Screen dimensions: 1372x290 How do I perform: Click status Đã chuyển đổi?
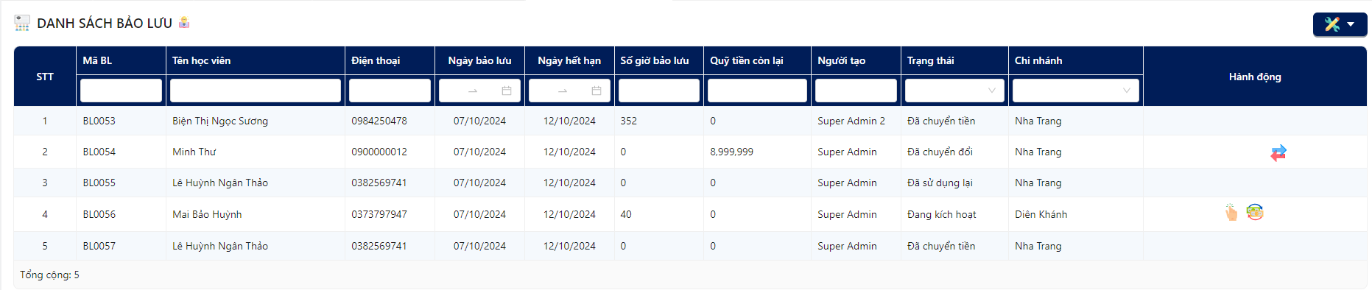pyautogui.click(x=940, y=152)
